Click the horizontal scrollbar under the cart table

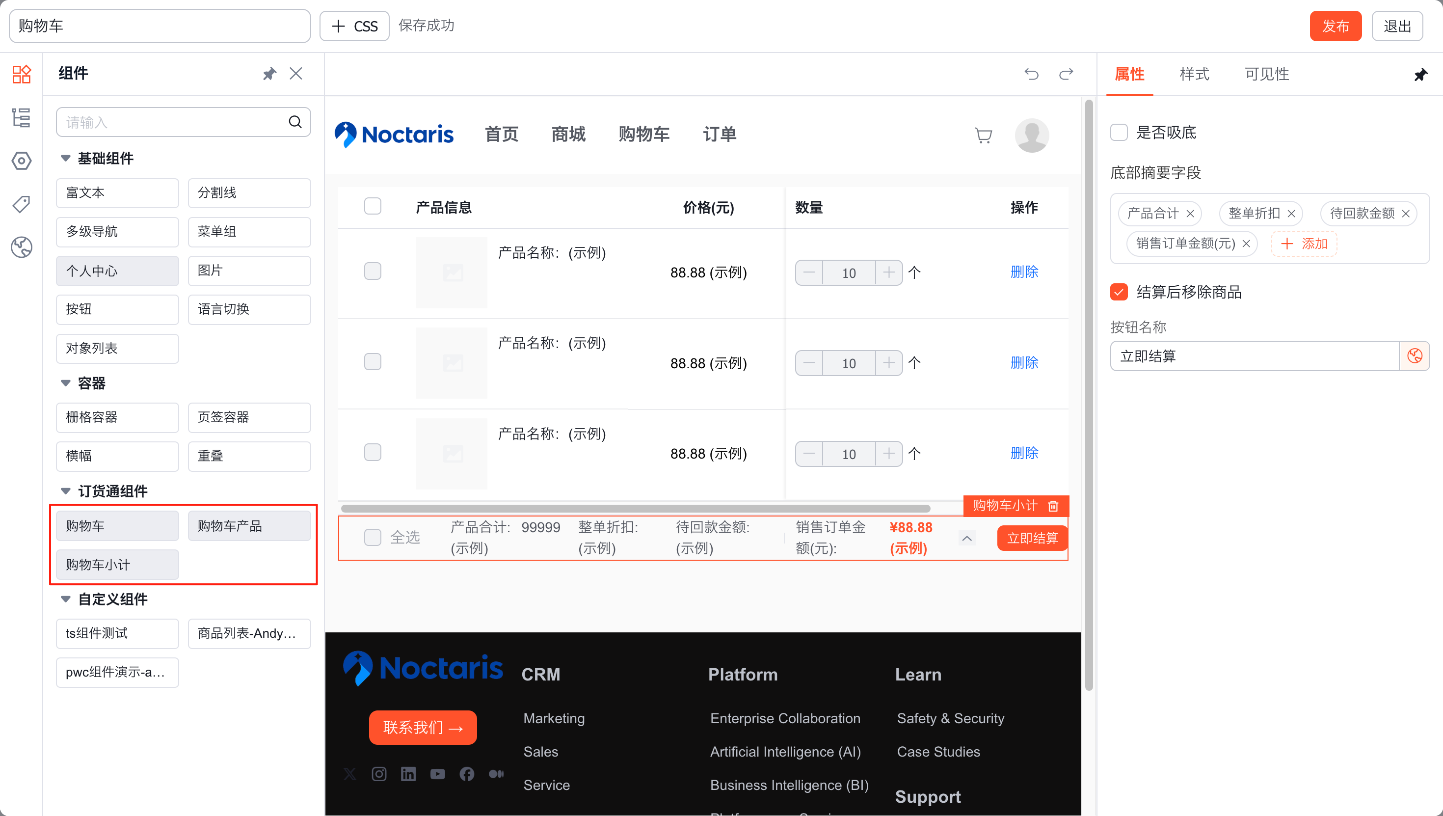[635, 508]
